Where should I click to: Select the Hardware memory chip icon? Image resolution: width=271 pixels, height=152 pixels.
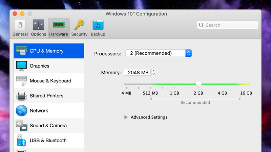click(x=59, y=25)
